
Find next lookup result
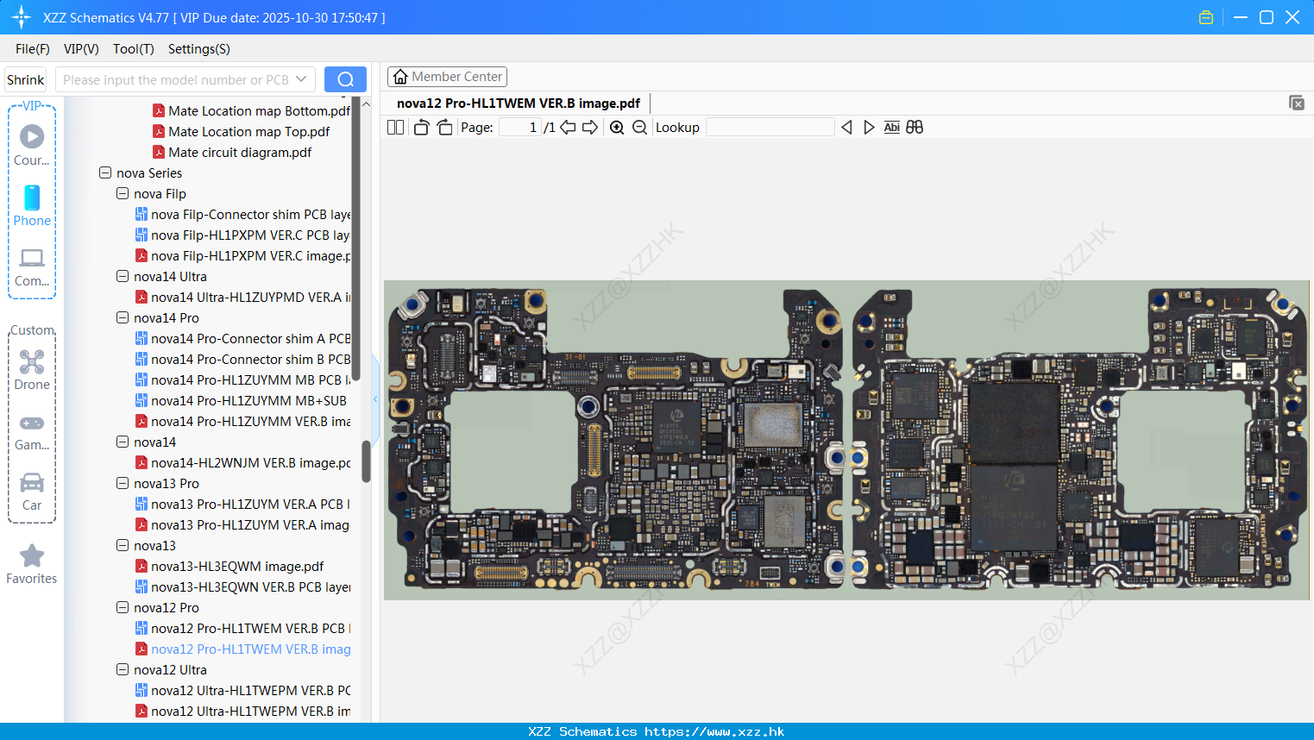coord(869,127)
